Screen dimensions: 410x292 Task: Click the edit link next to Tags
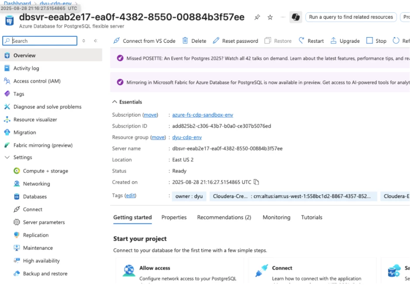pos(131,196)
